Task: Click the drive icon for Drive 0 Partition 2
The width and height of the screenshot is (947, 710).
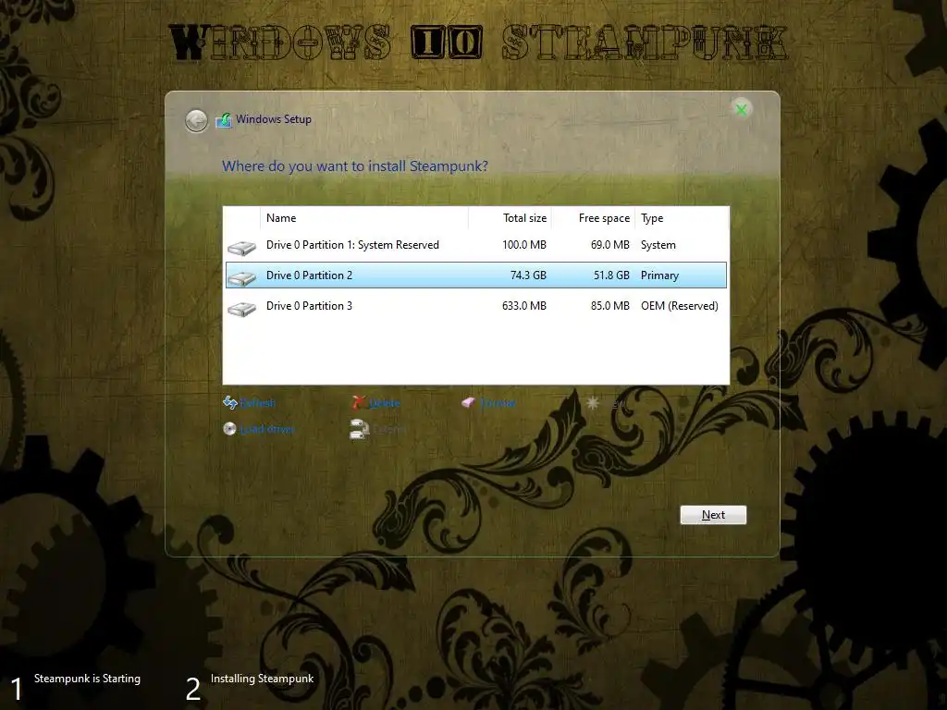Action: tap(241, 277)
